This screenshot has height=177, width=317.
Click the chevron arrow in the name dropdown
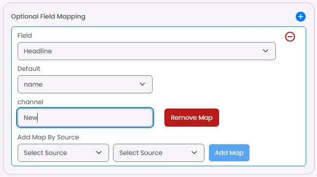coord(142,84)
